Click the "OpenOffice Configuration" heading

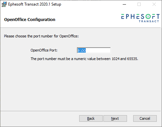[x=30, y=20]
